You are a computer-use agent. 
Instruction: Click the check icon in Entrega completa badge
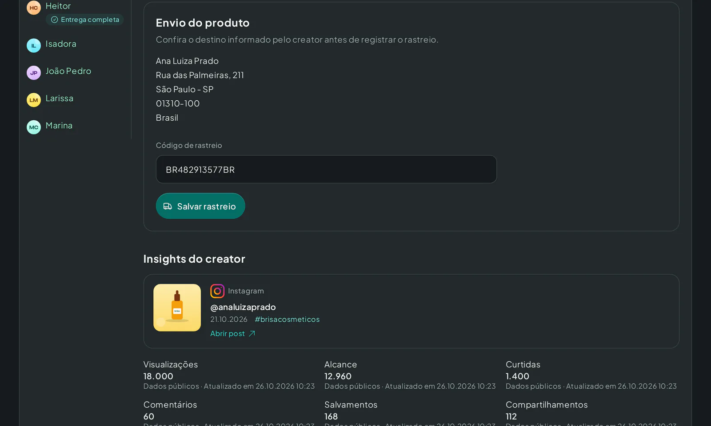54,20
